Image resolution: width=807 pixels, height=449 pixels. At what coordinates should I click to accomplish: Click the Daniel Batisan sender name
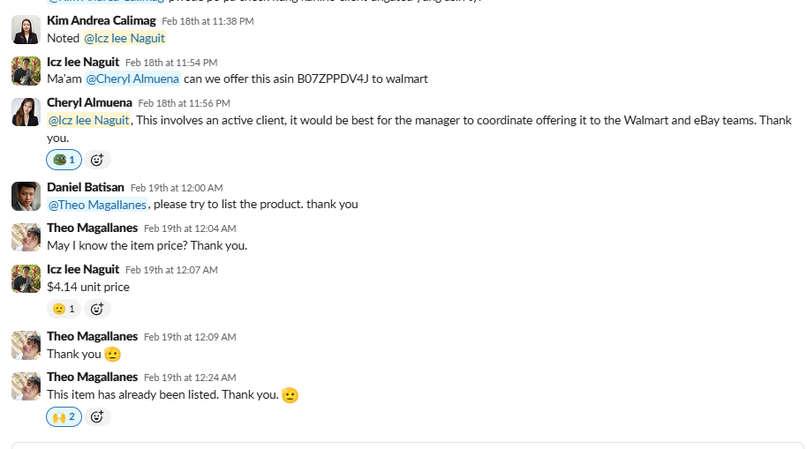(x=86, y=187)
